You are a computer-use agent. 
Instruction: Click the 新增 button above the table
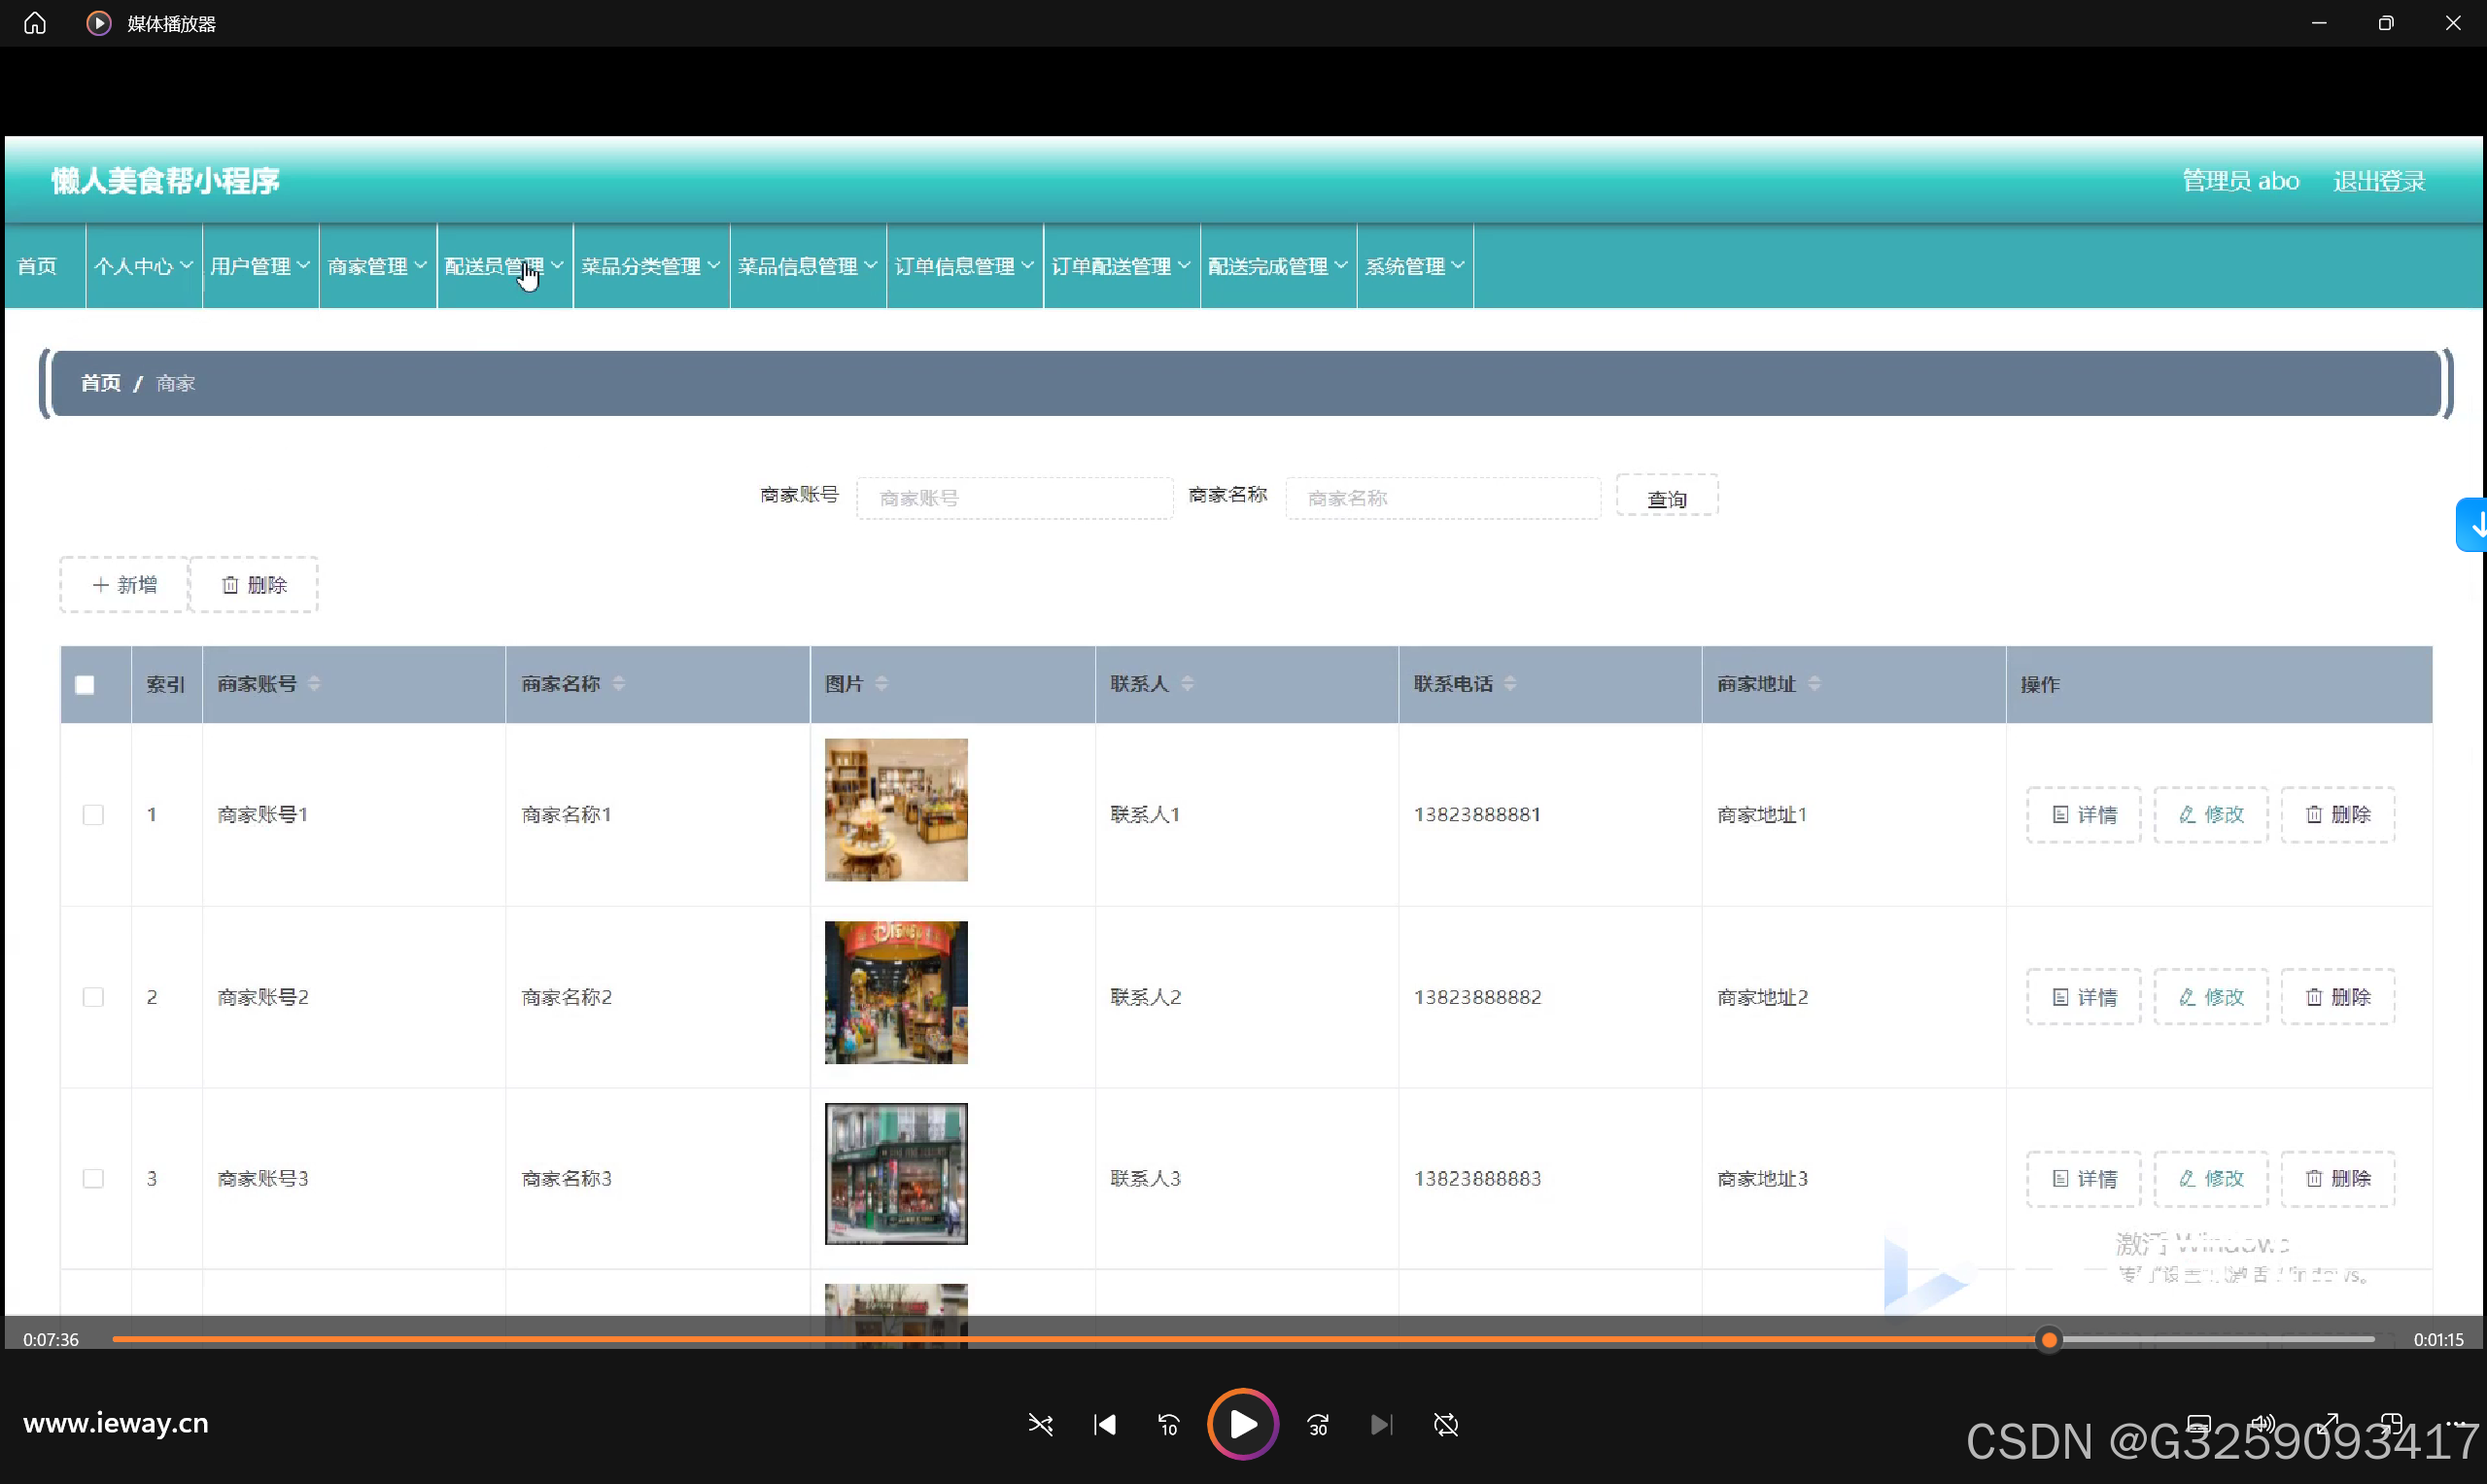click(124, 585)
